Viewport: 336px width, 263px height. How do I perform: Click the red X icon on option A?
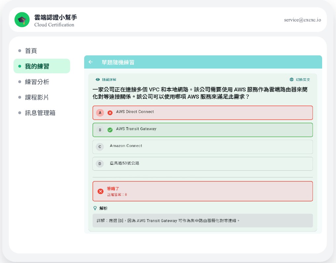coord(110,113)
